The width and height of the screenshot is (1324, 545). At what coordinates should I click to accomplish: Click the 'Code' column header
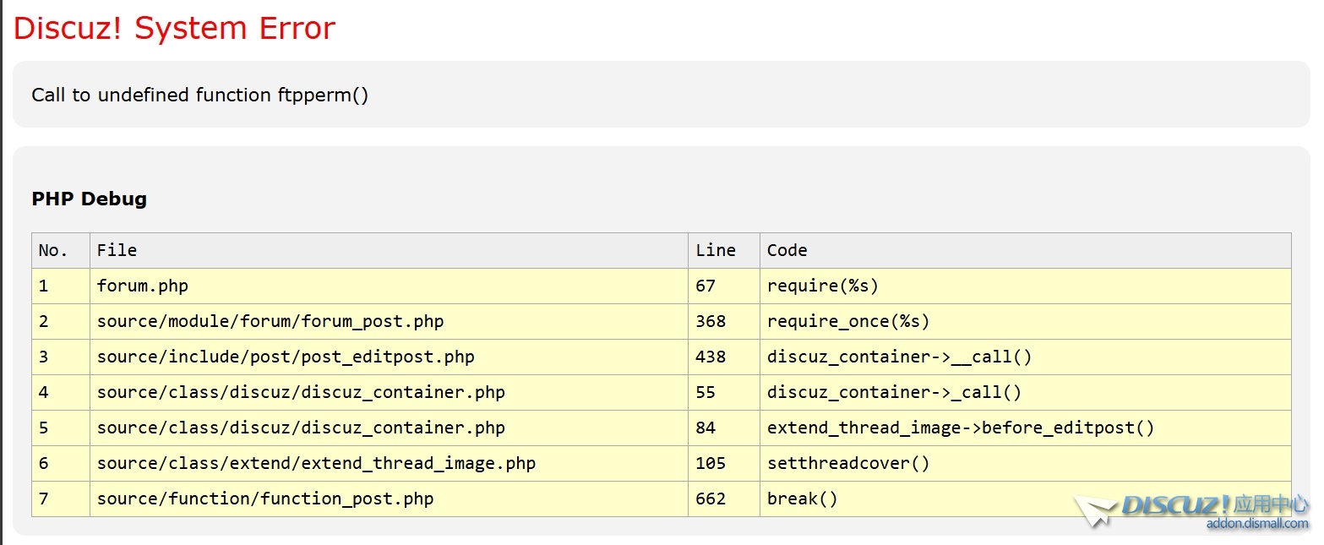pyautogui.click(x=1026, y=251)
